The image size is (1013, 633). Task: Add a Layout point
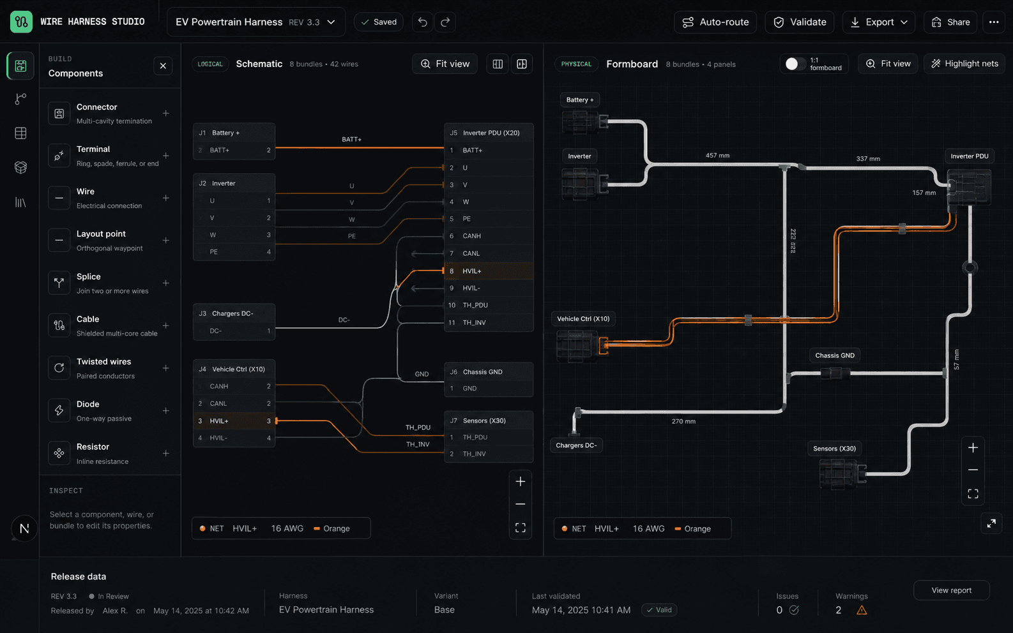pos(165,241)
